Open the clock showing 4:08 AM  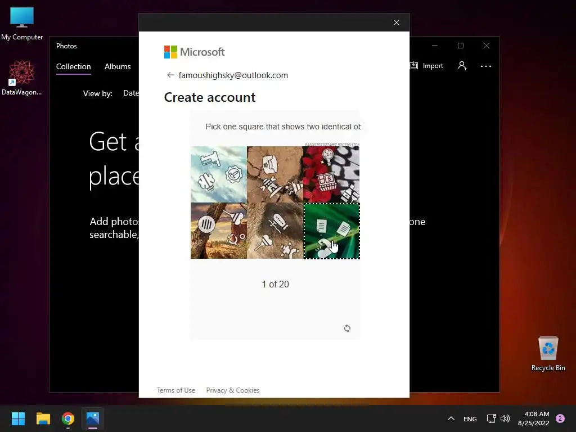534,418
